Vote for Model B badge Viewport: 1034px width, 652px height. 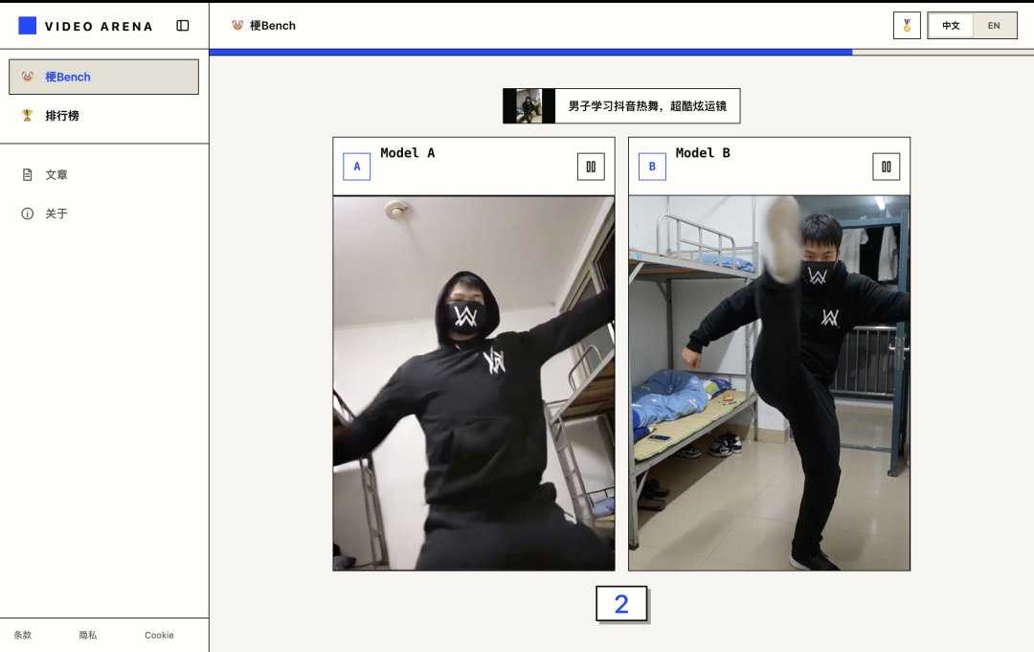(x=652, y=167)
